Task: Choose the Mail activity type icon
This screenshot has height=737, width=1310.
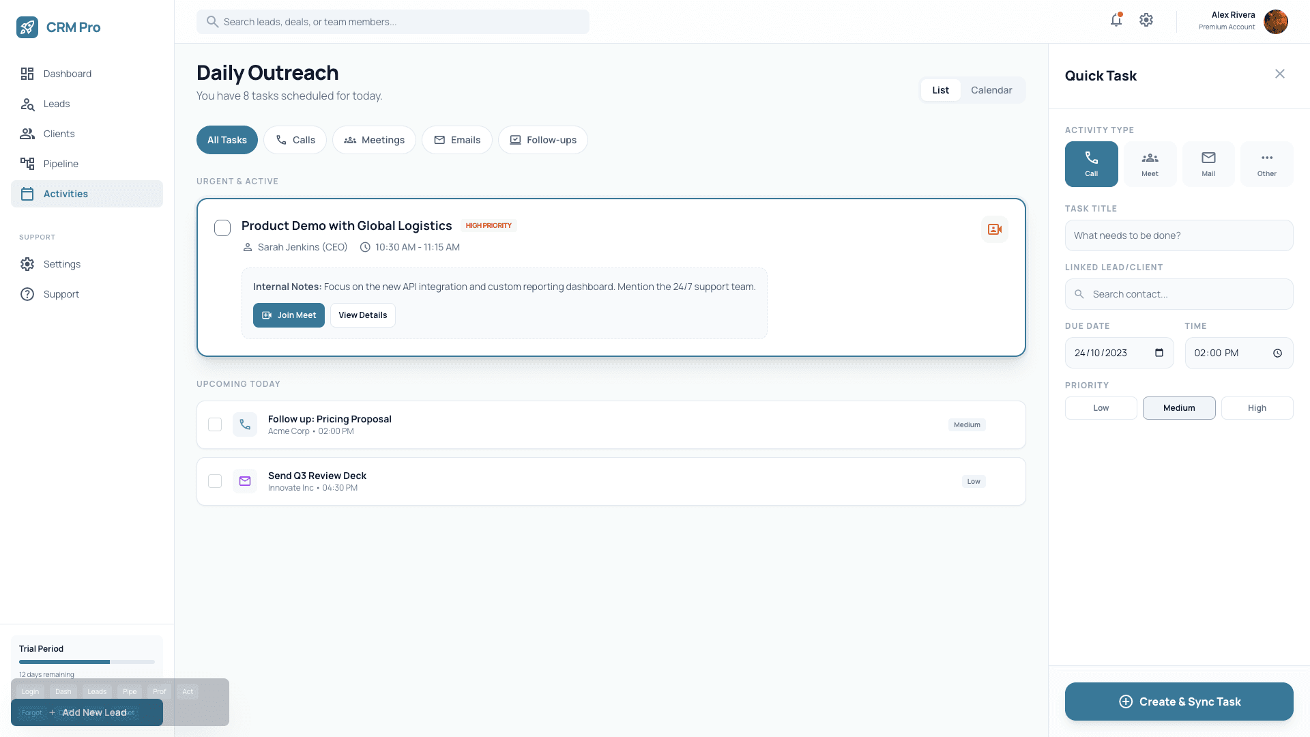Action: coord(1208,164)
